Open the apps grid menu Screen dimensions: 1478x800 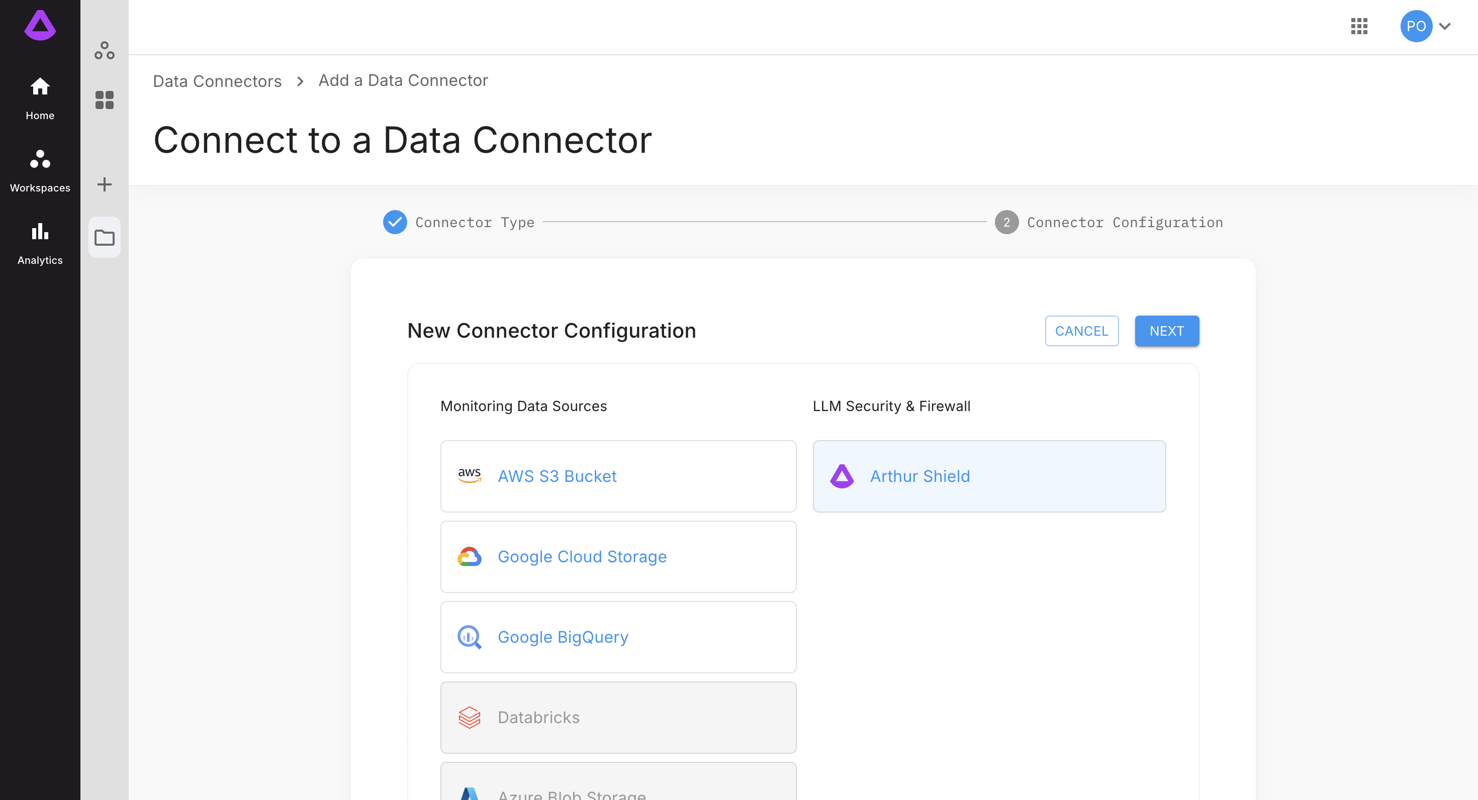click(x=1359, y=26)
